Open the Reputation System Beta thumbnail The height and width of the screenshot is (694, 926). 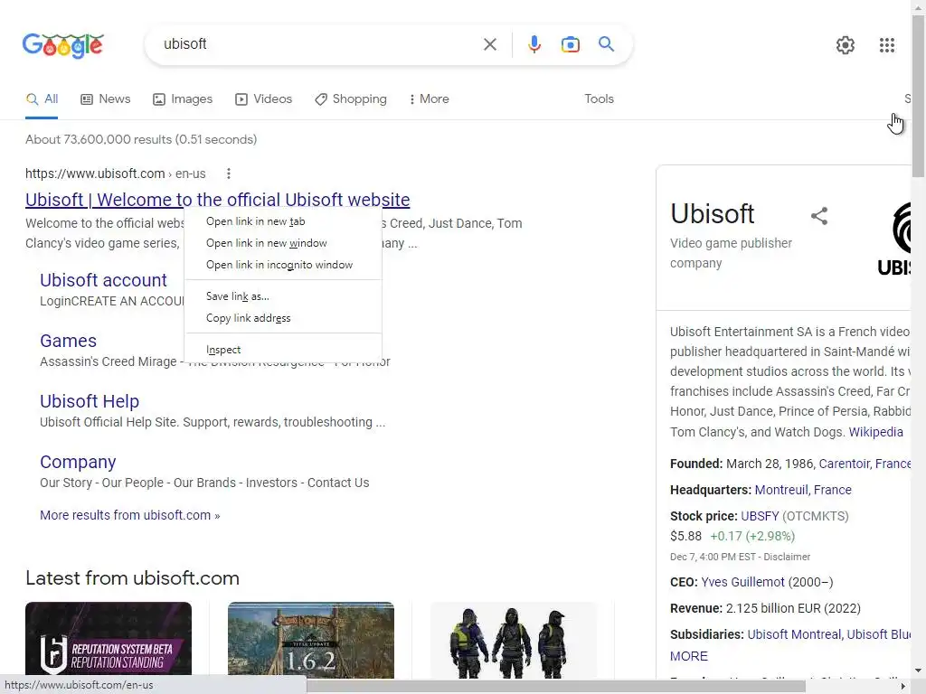coord(109,639)
